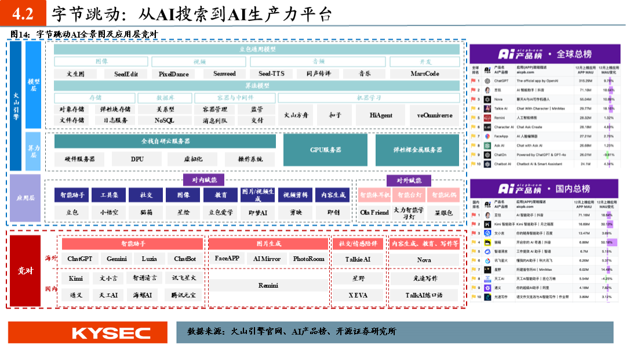Click the 海螺AI box
Viewport: 626px width, 352px height.
pyautogui.click(x=143, y=295)
